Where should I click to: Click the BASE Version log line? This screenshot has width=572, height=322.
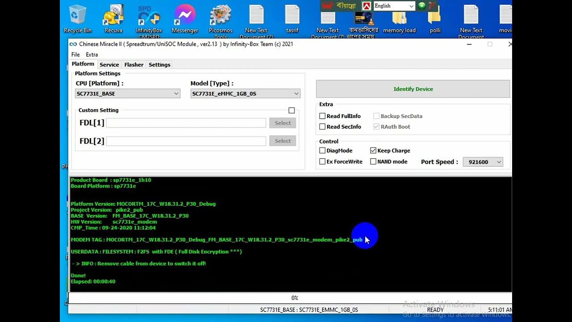coord(130,216)
